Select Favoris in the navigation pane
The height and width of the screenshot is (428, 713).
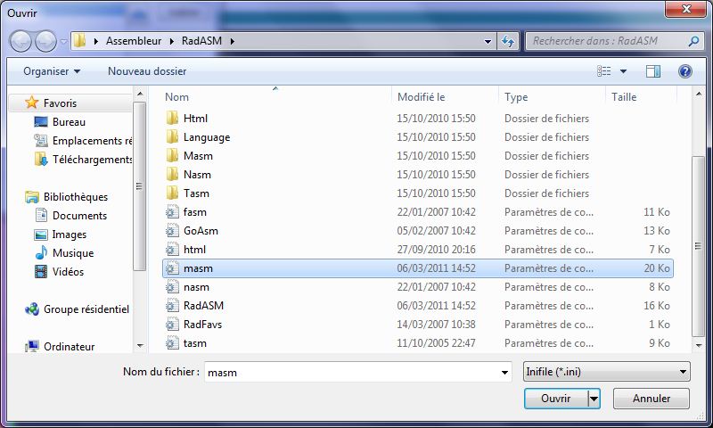pos(60,103)
